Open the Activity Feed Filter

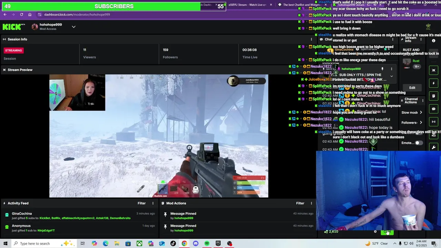[142, 203]
